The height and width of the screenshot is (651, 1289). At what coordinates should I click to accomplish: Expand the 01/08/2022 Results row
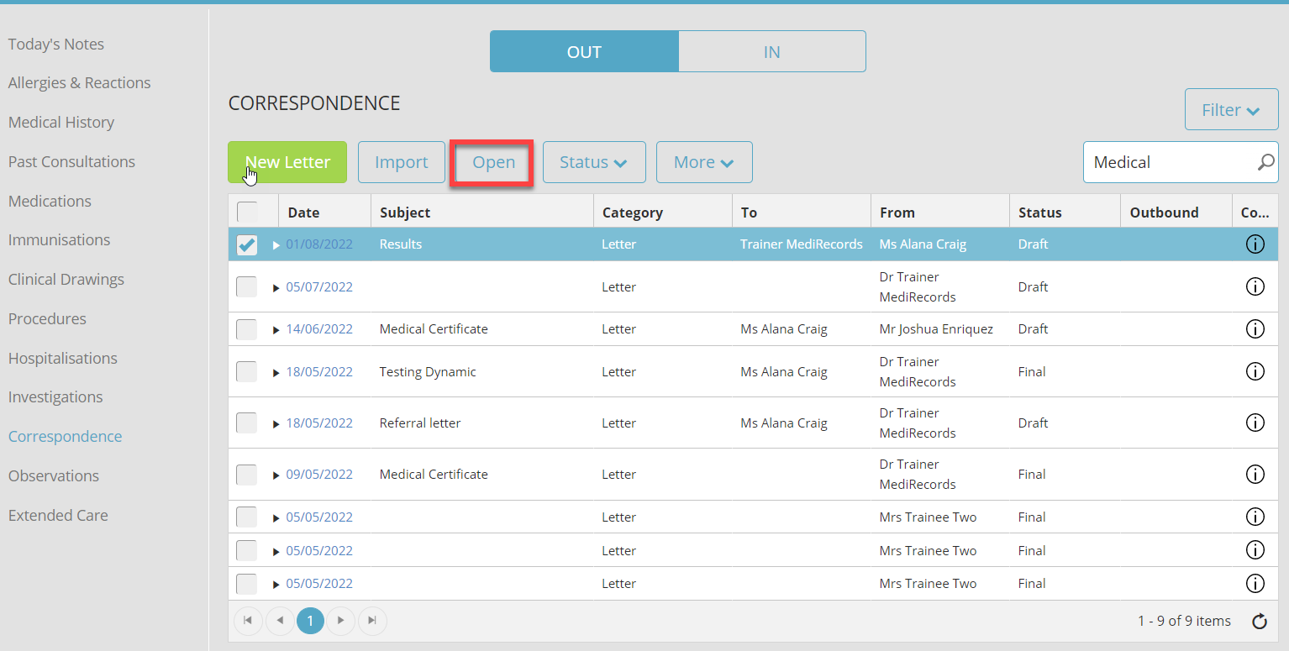click(276, 245)
